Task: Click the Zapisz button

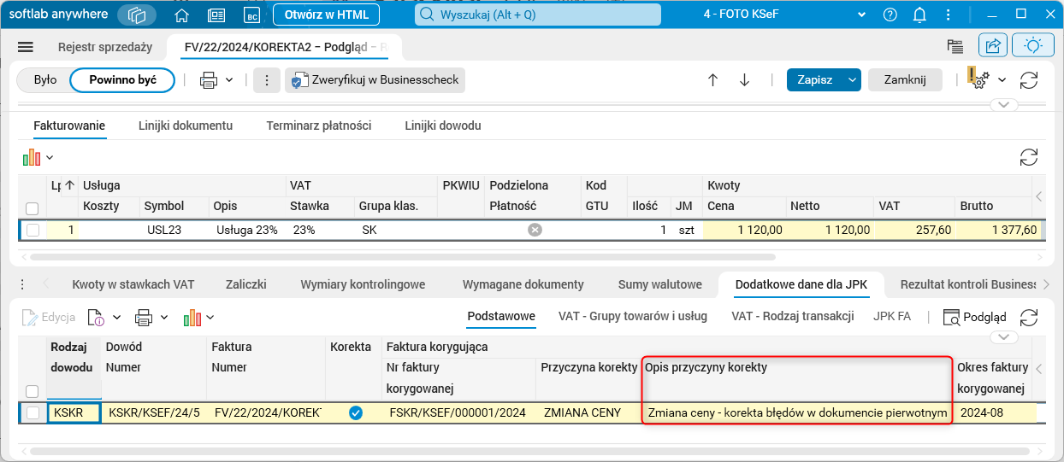Action: coord(814,80)
